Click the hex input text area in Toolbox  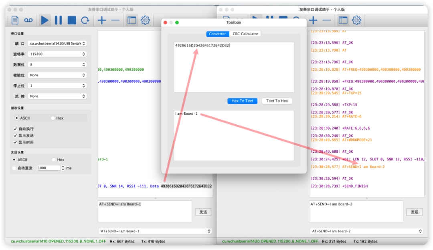[x=234, y=67]
